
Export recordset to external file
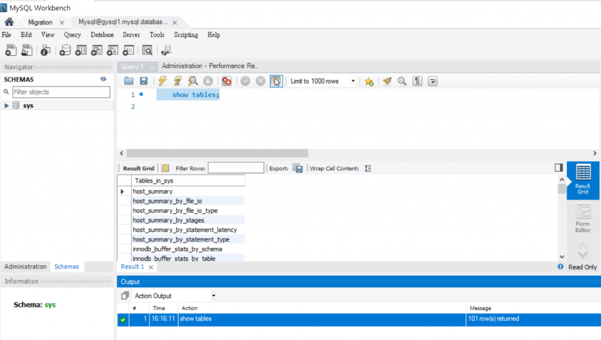(298, 168)
